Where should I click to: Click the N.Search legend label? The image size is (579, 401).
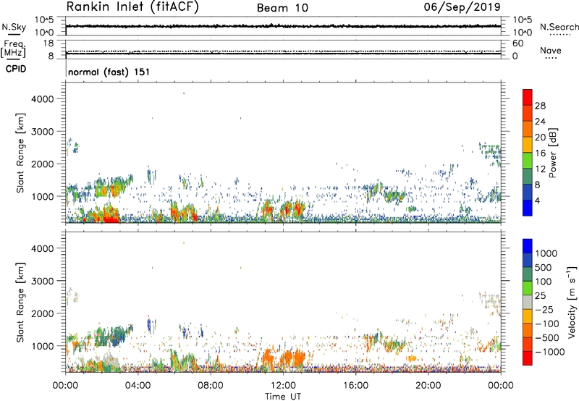click(x=559, y=27)
